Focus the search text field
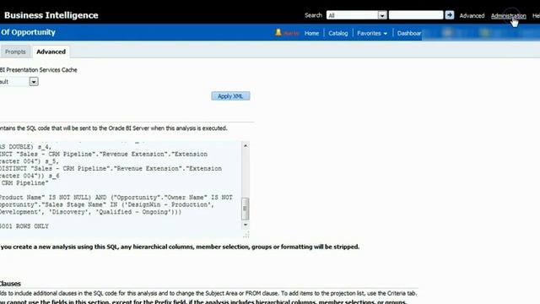This screenshot has height=304, width=540. pos(416,15)
